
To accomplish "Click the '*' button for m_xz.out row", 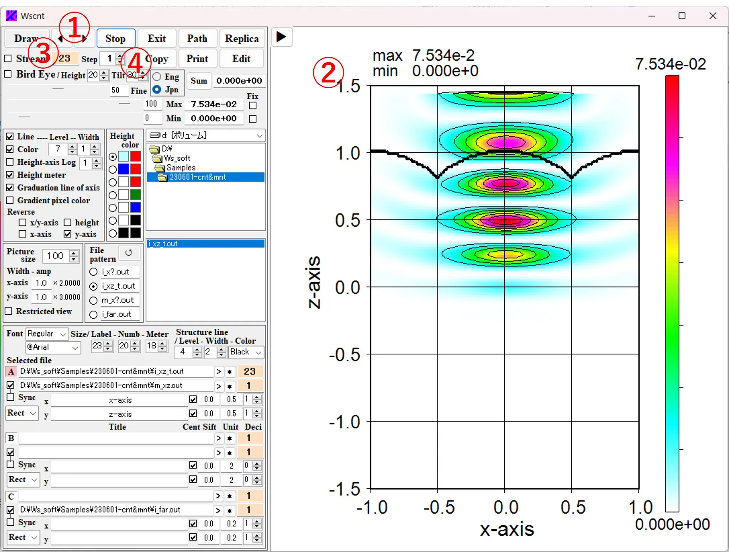I will tap(230, 386).
